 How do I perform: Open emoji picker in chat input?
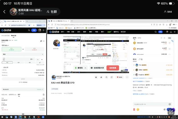[170, 104]
